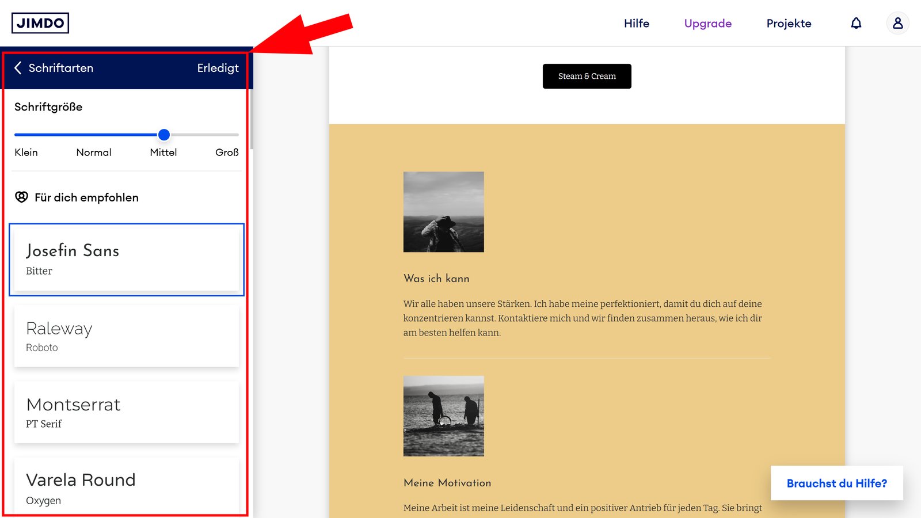This screenshot has width=921, height=518.
Task: Open the account profile avatar
Action: (x=897, y=23)
